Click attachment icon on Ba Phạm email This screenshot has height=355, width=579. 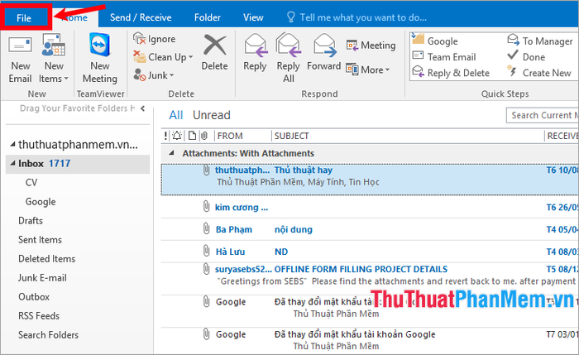(x=207, y=229)
